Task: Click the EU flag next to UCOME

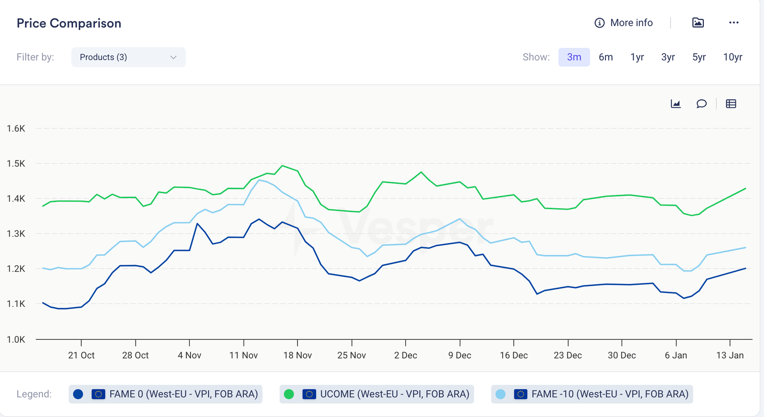Action: tap(309, 394)
